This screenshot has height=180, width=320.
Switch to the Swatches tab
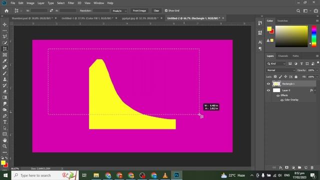click(282, 21)
